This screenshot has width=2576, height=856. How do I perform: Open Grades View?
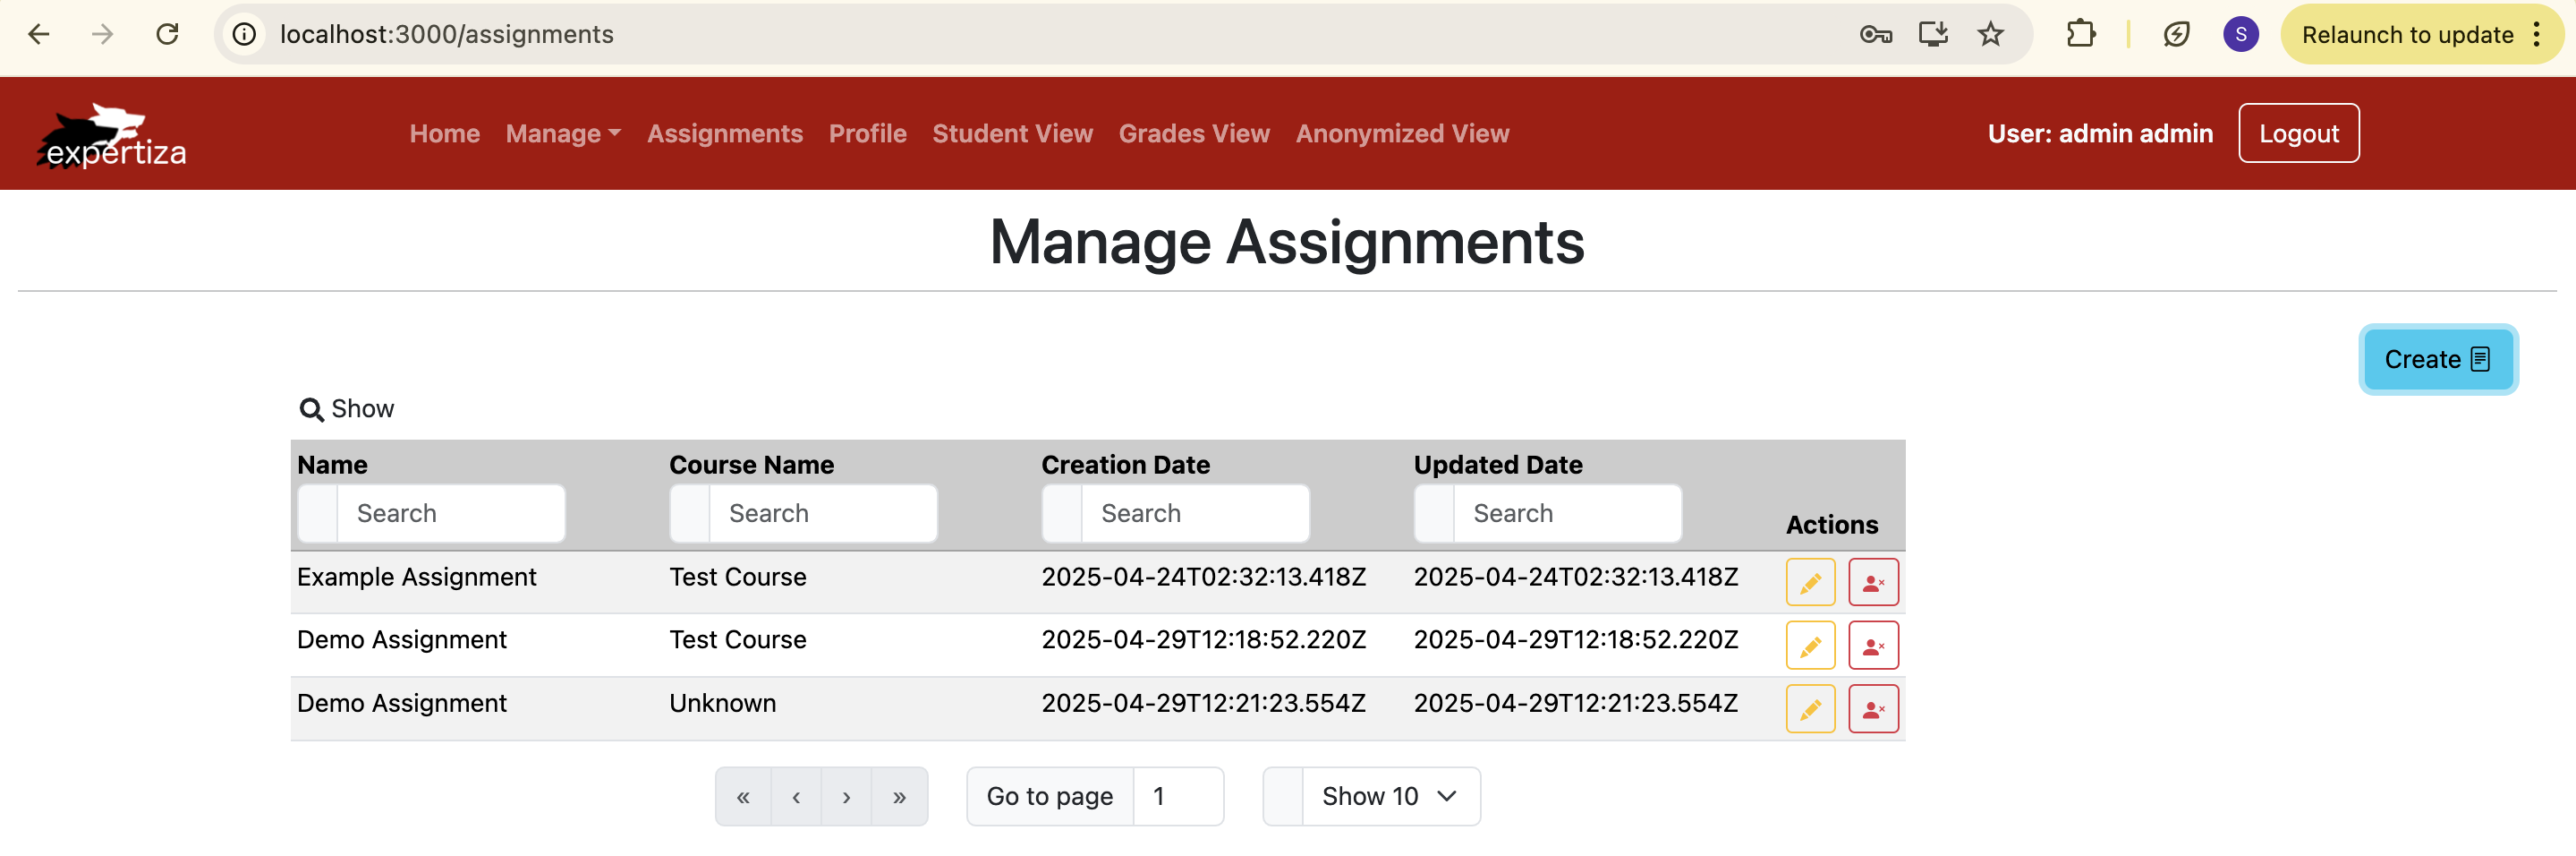pos(1194,134)
